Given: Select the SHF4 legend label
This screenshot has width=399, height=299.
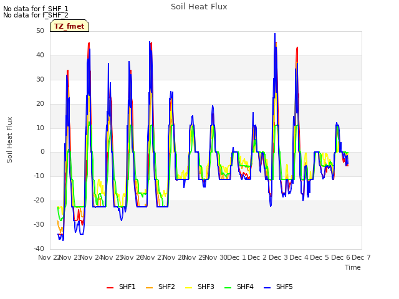Looking at the screenshot, I should tap(245, 287).
